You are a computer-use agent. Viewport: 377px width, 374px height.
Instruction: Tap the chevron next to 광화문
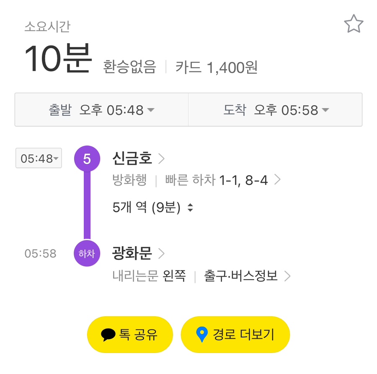click(162, 253)
